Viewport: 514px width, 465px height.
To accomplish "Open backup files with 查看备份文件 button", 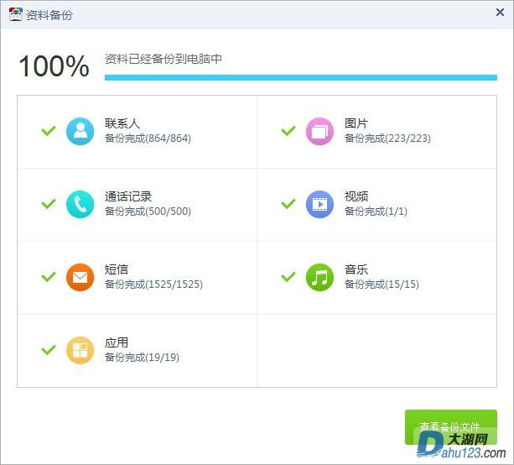I will point(451,427).
